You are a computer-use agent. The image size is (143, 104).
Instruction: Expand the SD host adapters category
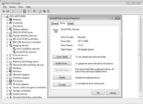(7, 85)
